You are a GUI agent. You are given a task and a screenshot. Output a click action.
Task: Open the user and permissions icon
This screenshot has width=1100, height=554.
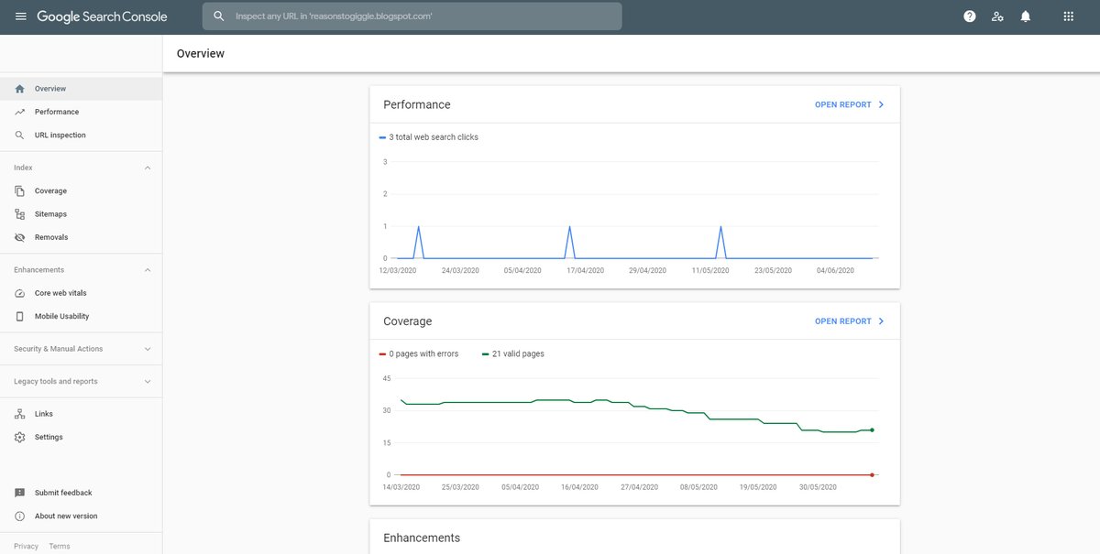coord(997,16)
